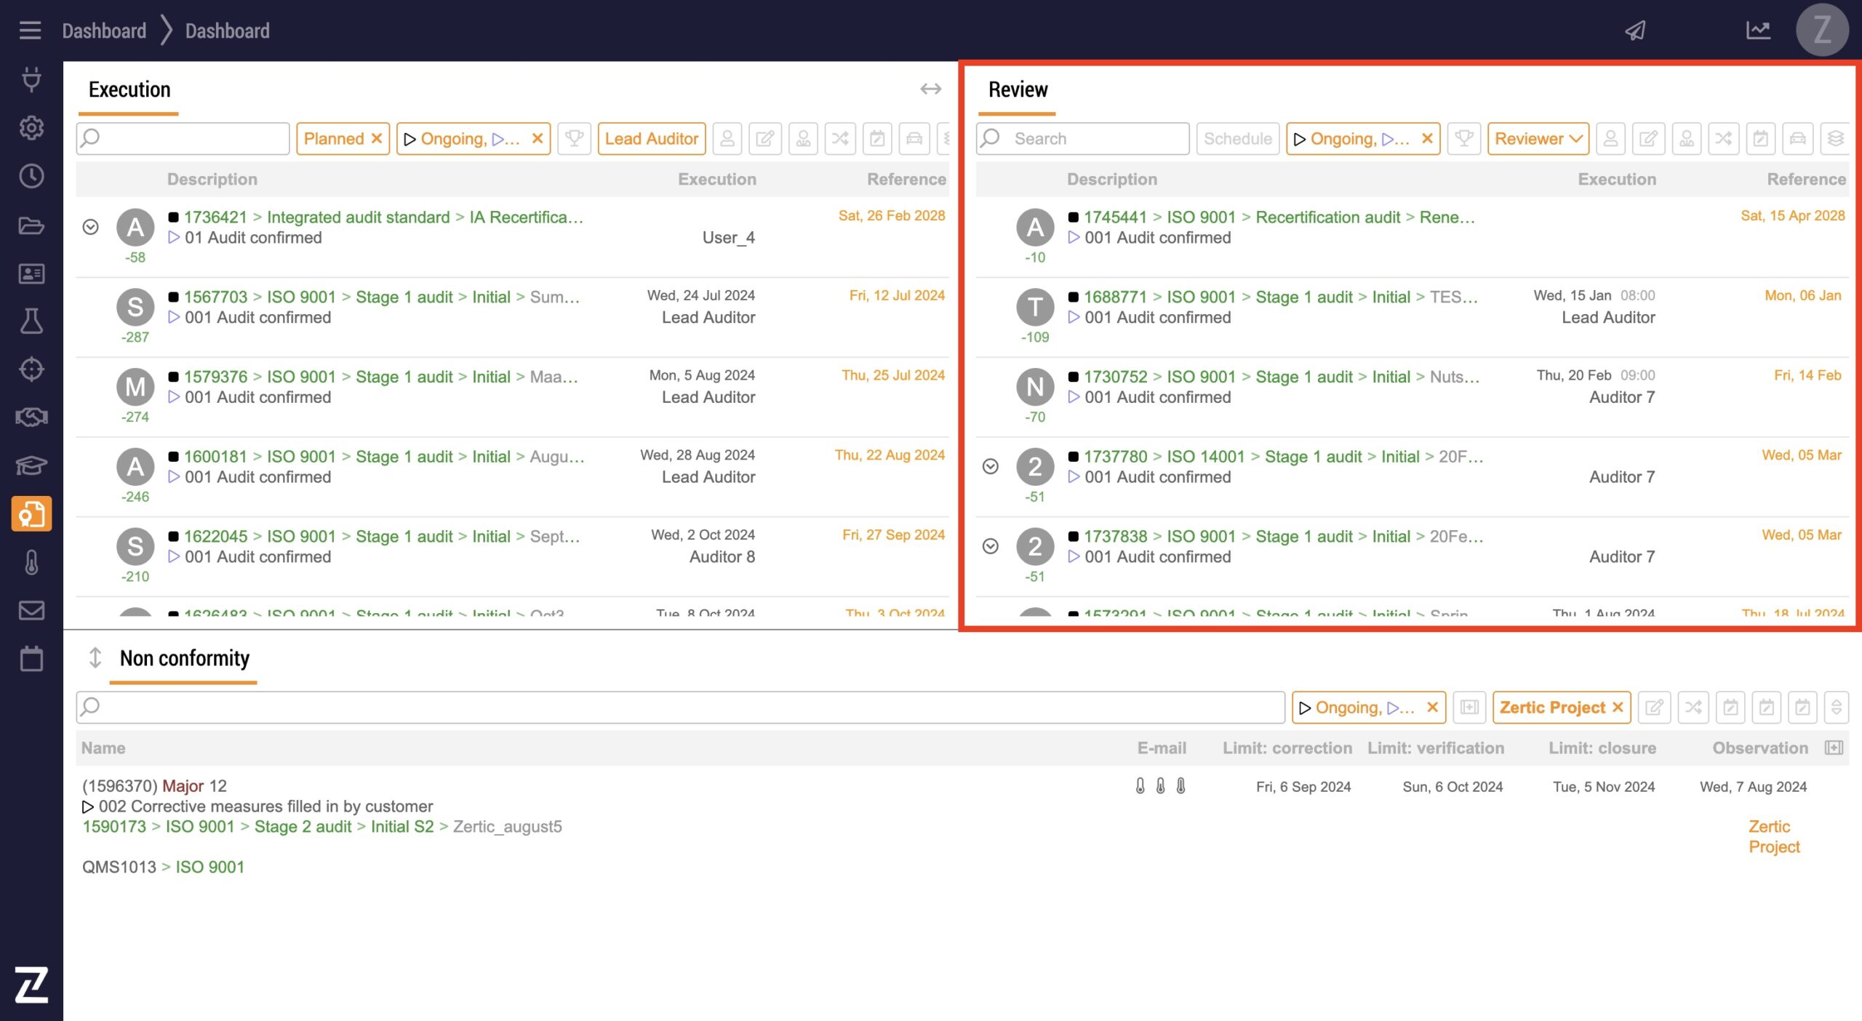Toggle the Lead Auditor filter
This screenshot has width=1862, height=1021.
click(x=651, y=138)
